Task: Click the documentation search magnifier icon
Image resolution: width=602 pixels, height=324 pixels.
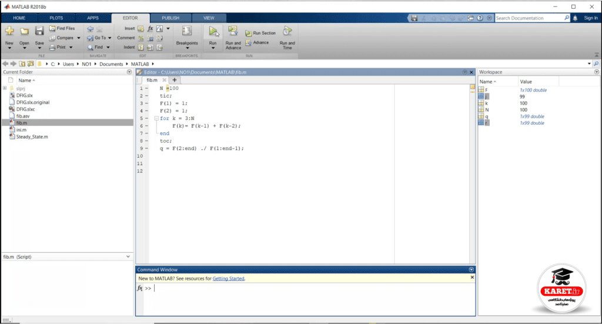Action: click(567, 18)
